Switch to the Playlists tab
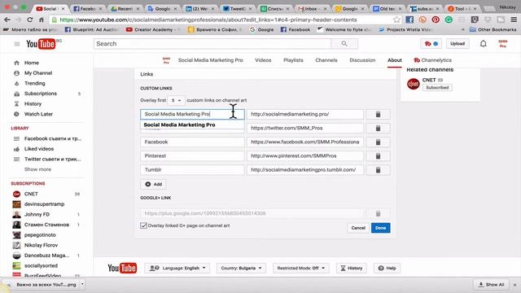The image size is (521, 293). [x=293, y=60]
